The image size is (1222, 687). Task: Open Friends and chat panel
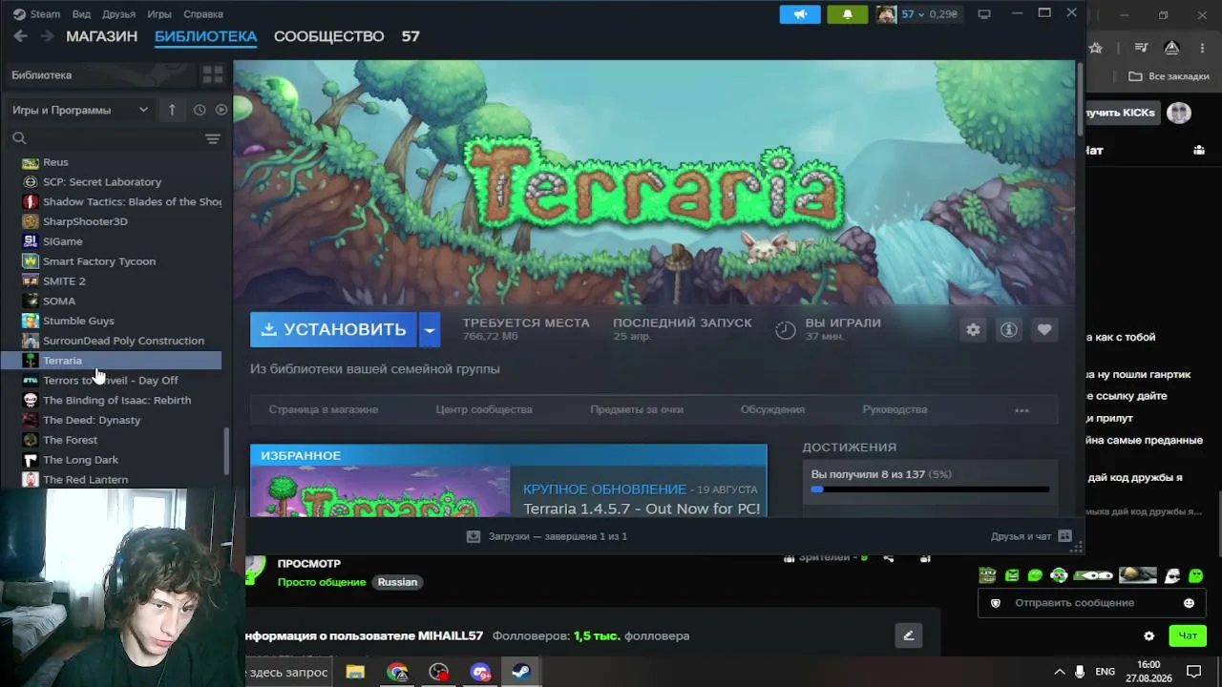[1031, 536]
